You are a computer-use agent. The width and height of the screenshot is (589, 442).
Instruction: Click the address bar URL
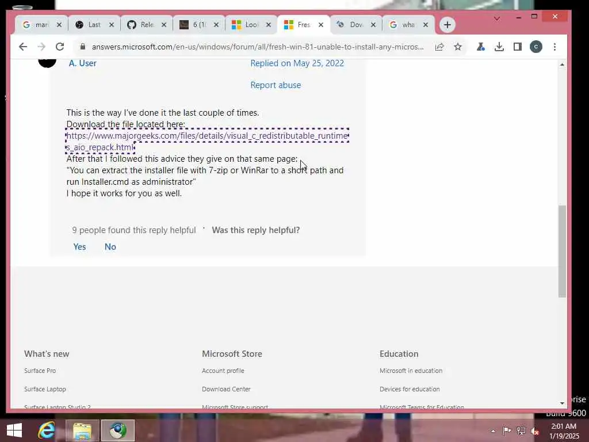(258, 47)
